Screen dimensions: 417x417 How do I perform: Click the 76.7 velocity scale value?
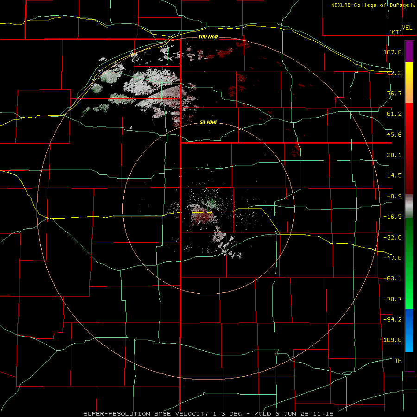point(394,93)
